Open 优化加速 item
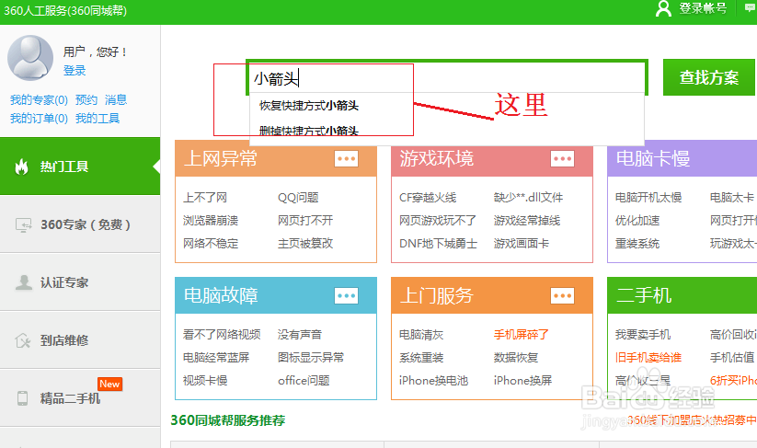 tap(637, 221)
